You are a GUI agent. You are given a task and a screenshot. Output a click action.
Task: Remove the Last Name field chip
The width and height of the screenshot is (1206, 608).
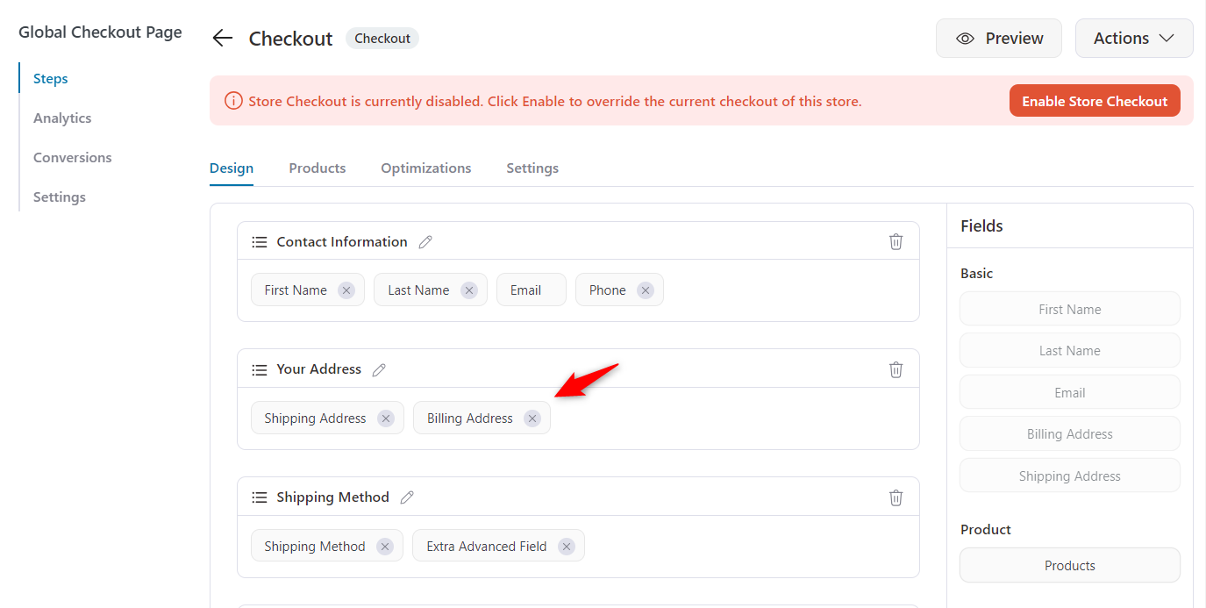click(x=469, y=290)
